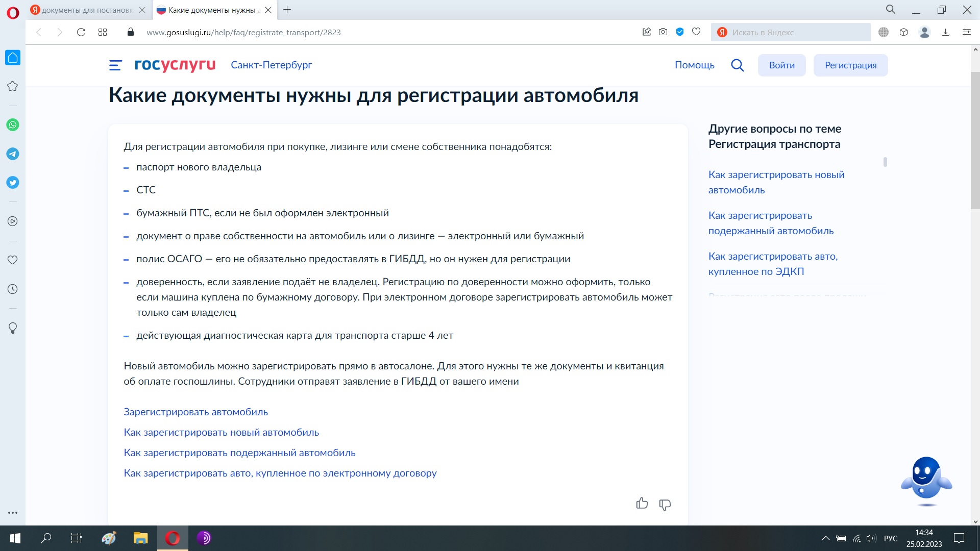Click Opera snapshot camera icon
The height and width of the screenshot is (551, 980).
[663, 32]
